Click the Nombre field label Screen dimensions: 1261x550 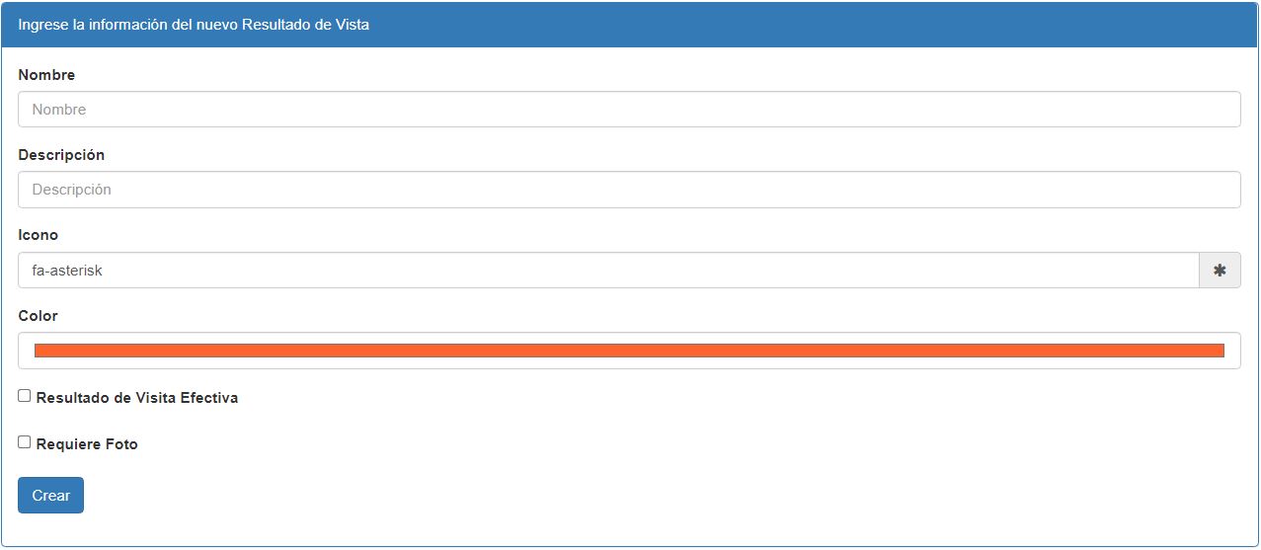click(x=46, y=75)
